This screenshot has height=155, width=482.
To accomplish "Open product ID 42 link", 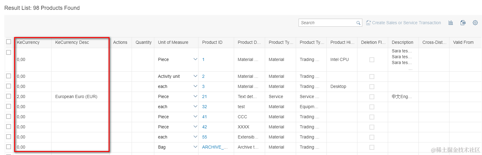I will click(205, 127).
